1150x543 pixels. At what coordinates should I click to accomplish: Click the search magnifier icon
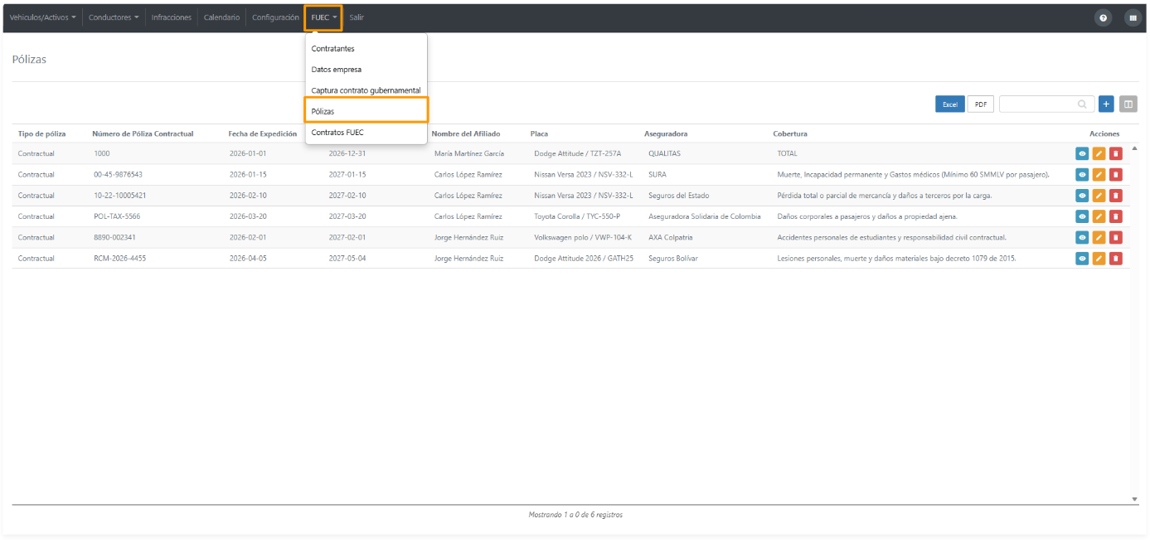(x=1082, y=104)
